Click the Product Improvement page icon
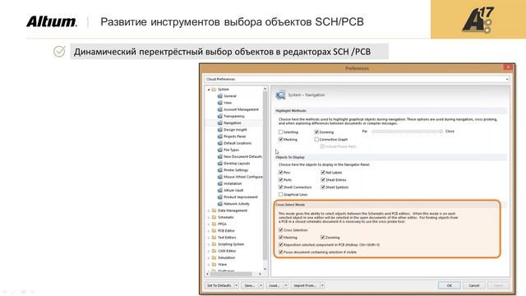Screen dimensions: 526x296 (x=220, y=197)
